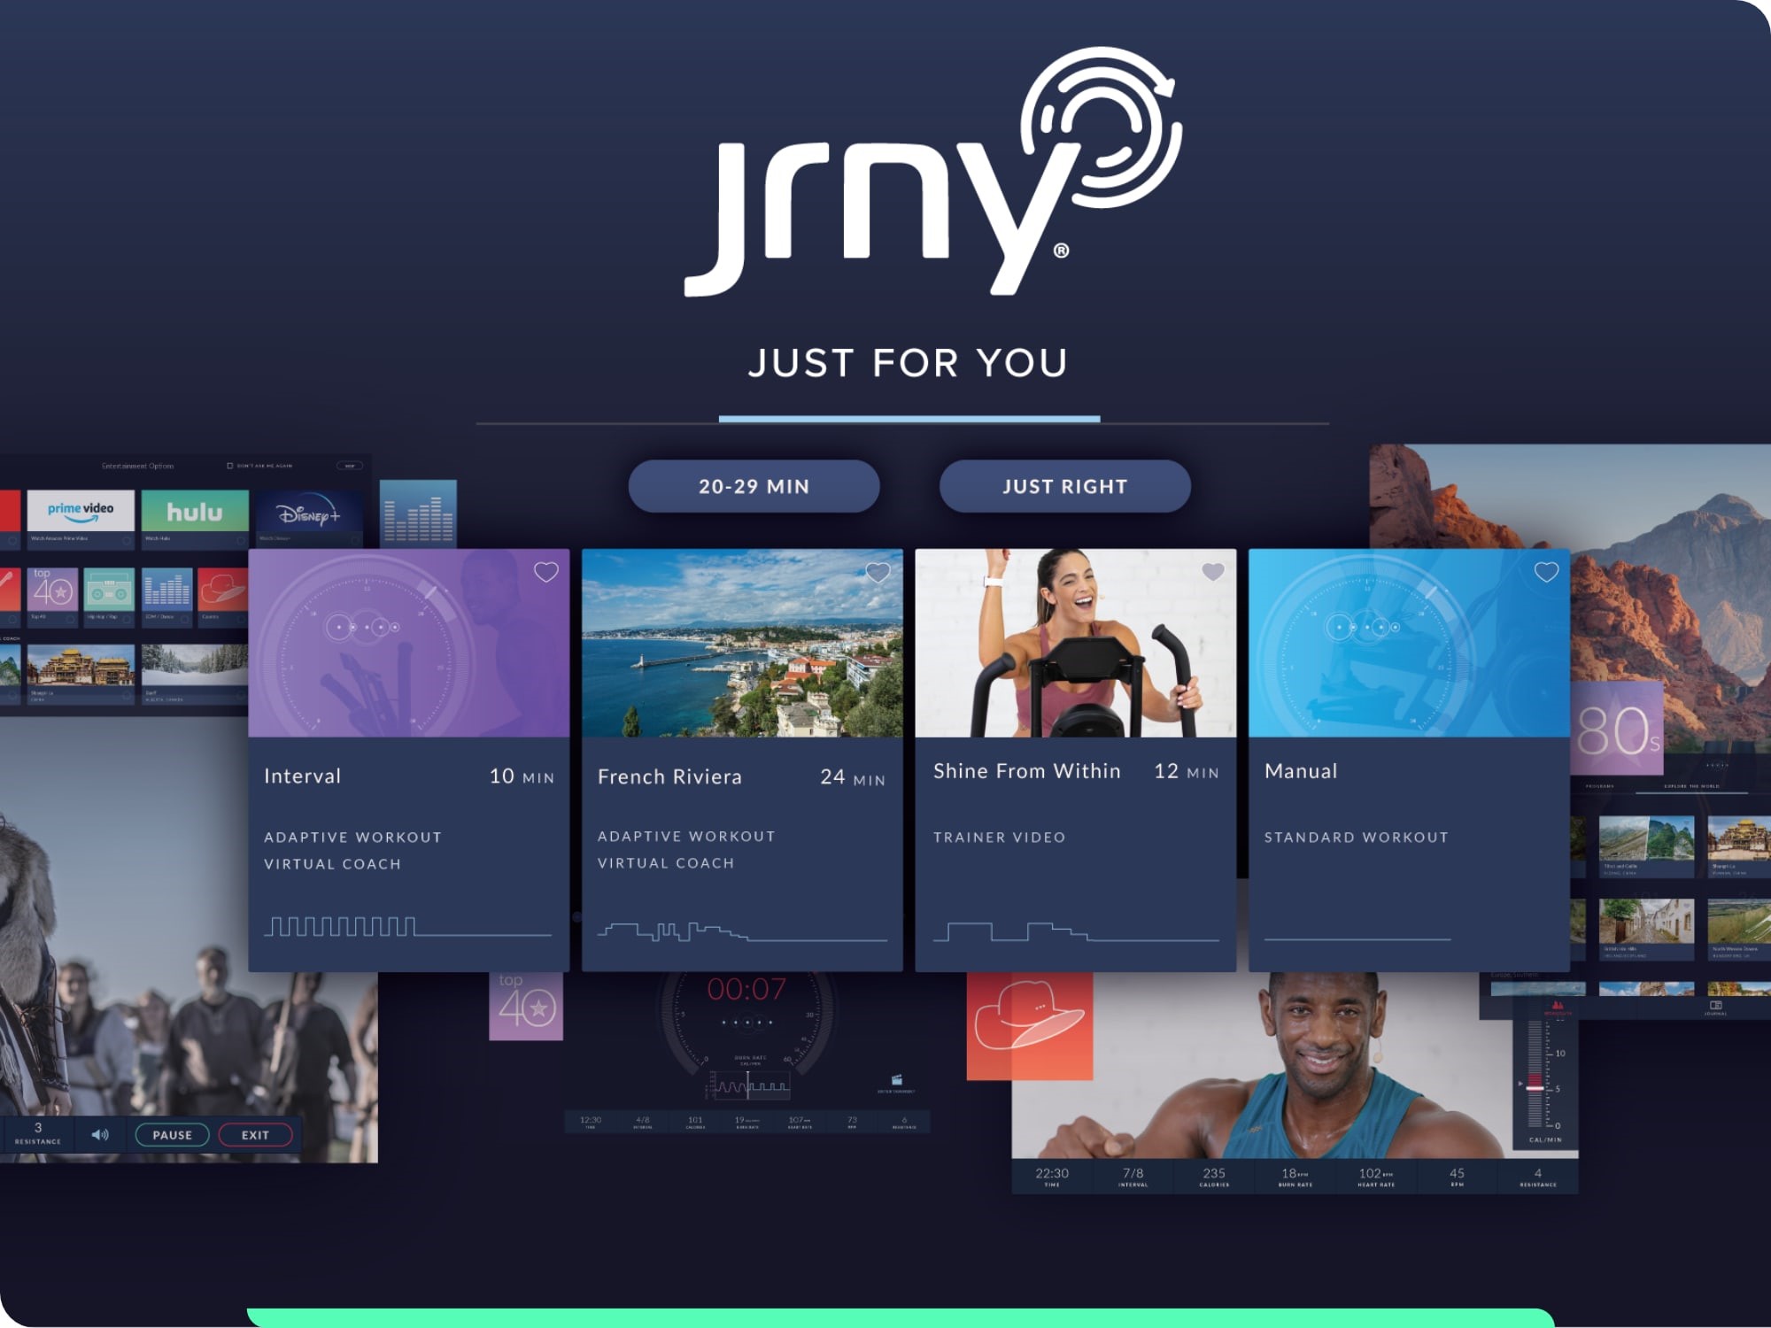Favorite the Interval workout heart icon
Screen dimensions: 1771x1328
coord(545,573)
